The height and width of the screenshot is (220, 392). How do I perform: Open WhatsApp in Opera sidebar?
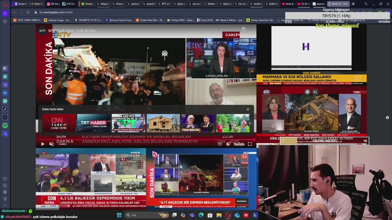(x=5, y=101)
